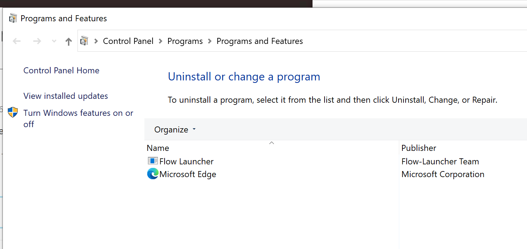Expand chevron before Control Panel in address bar

96,41
